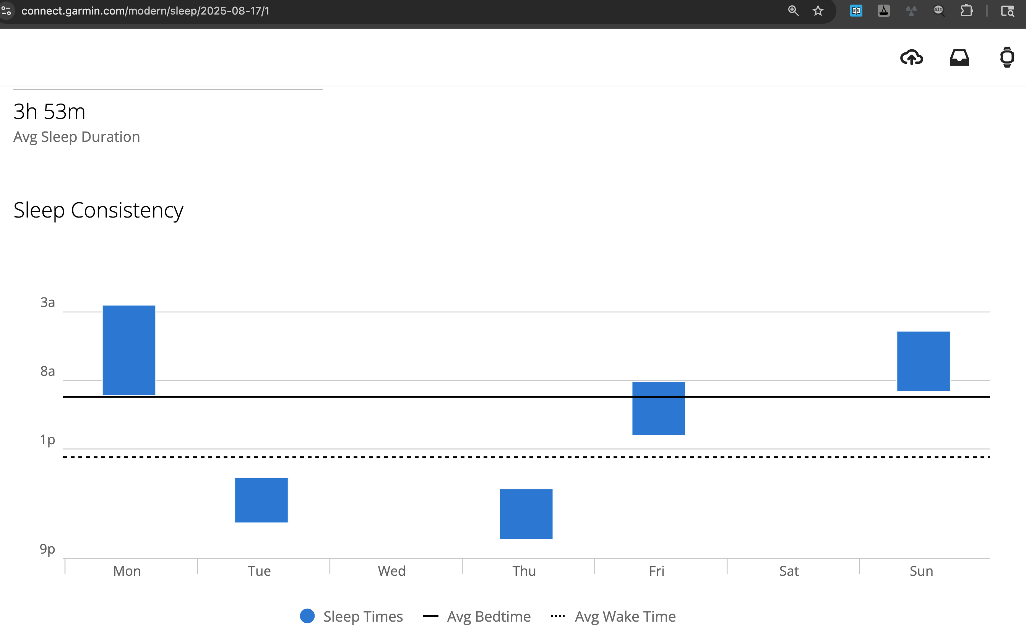This screenshot has width=1026, height=640.
Task: Open the Garmin inbox tray icon
Action: (959, 57)
